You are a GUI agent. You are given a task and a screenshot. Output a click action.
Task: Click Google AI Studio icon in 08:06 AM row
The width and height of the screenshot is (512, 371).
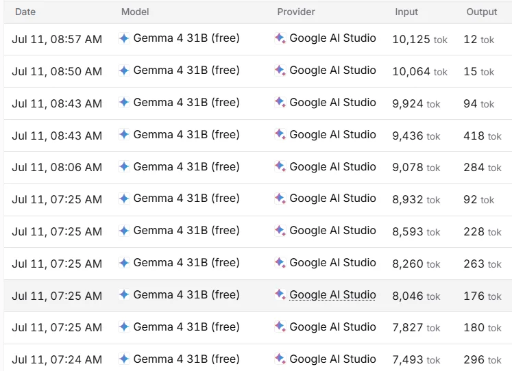(x=280, y=166)
